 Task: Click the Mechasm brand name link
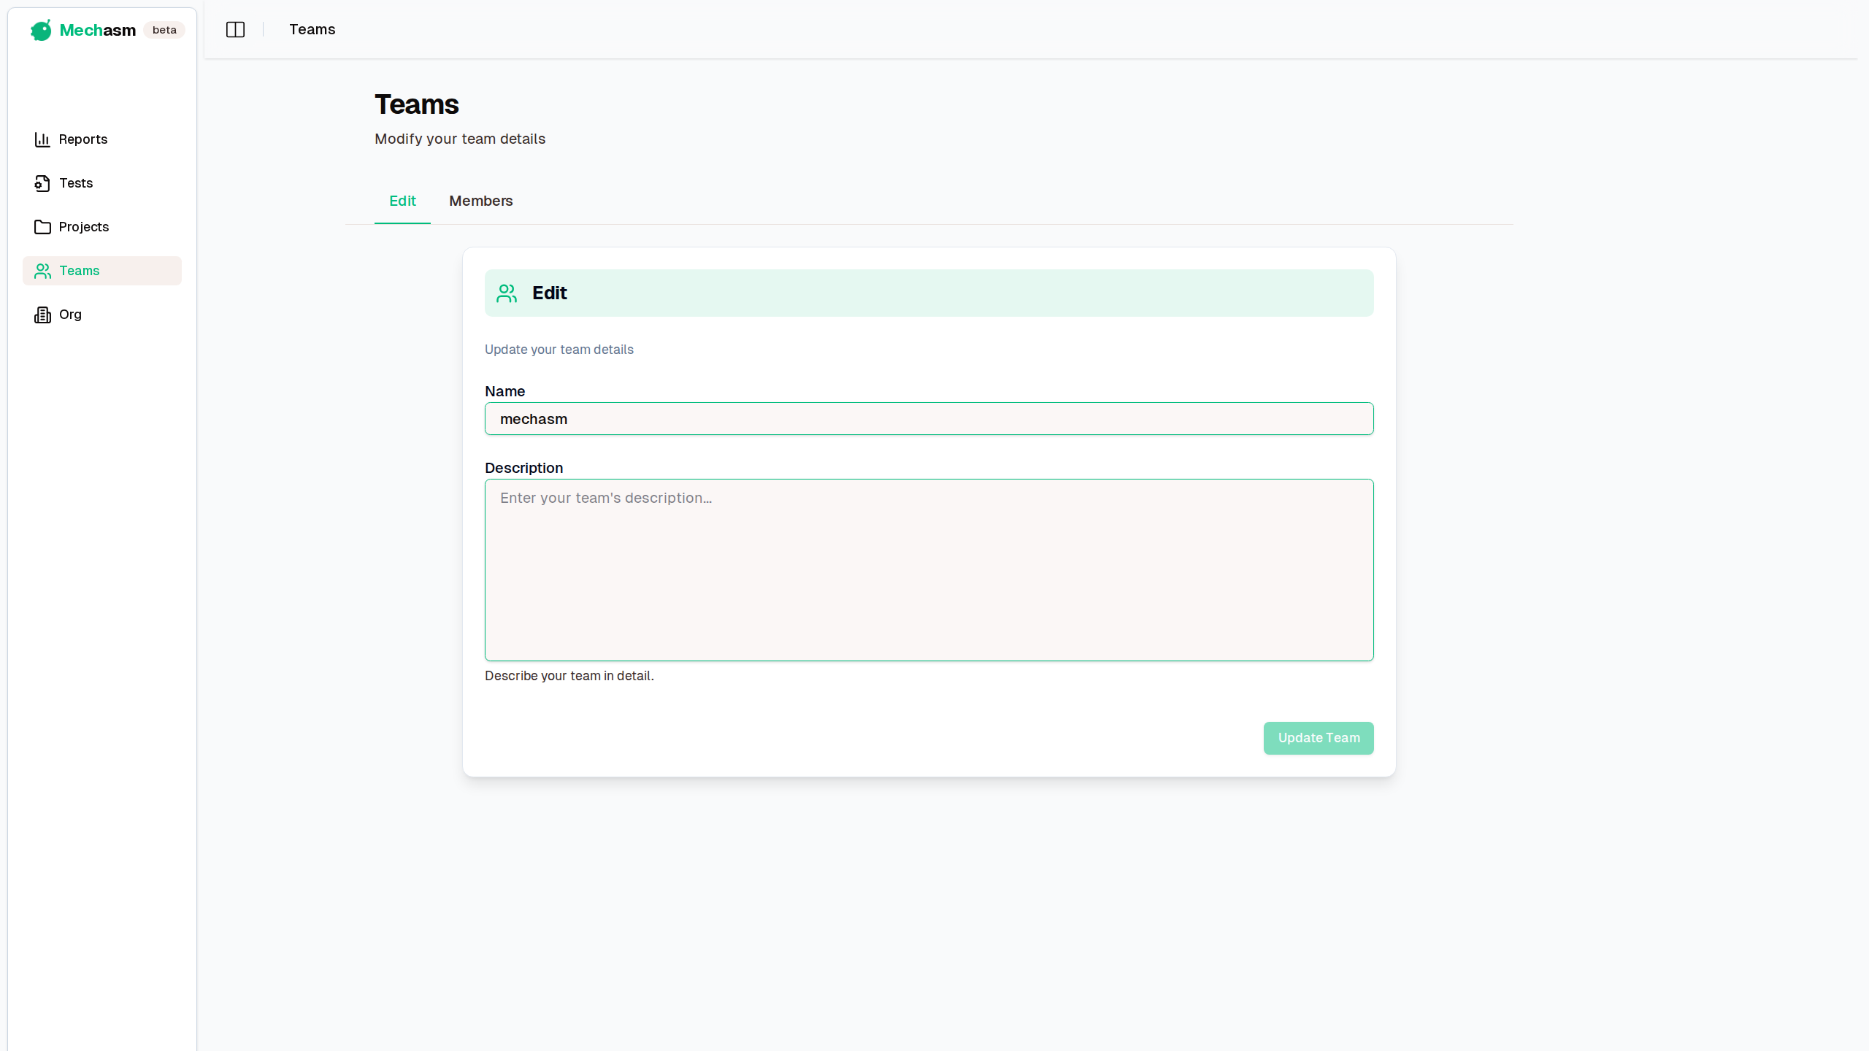coord(97,30)
